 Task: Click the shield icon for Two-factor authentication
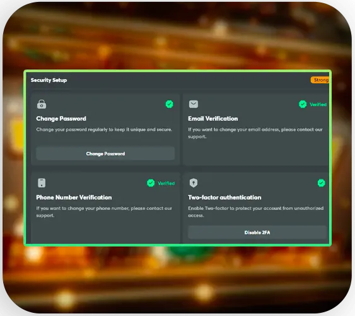pyautogui.click(x=194, y=183)
